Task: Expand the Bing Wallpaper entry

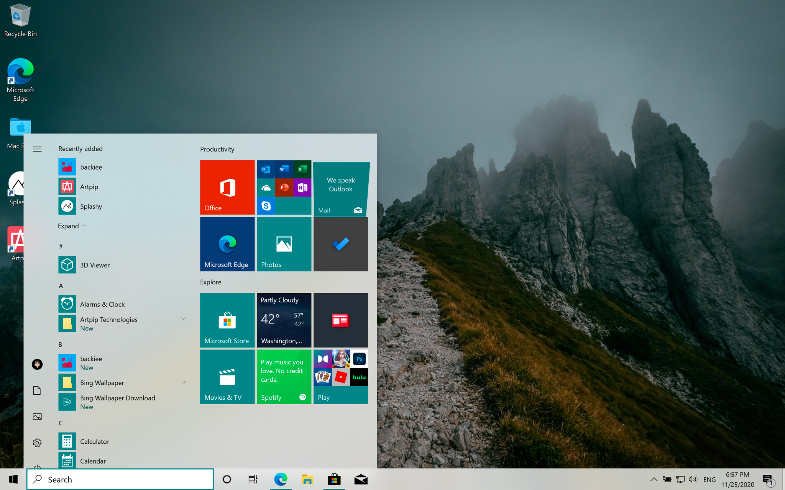Action: coord(183,383)
